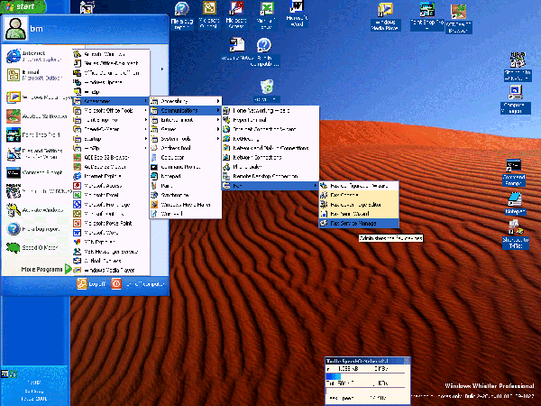Open Windows Movie Maker in Accessories

coord(185,205)
